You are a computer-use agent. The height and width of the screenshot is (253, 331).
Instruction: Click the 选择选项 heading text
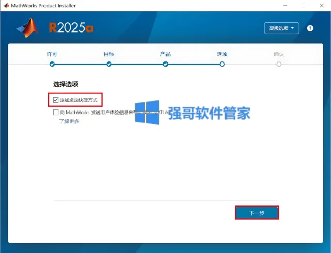(66, 84)
